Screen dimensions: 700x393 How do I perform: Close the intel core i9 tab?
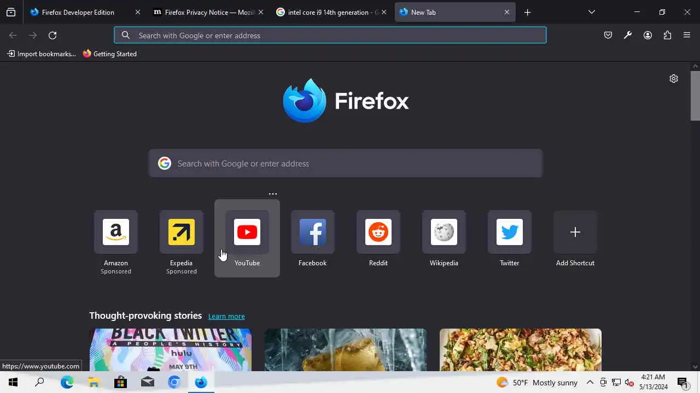click(x=383, y=12)
